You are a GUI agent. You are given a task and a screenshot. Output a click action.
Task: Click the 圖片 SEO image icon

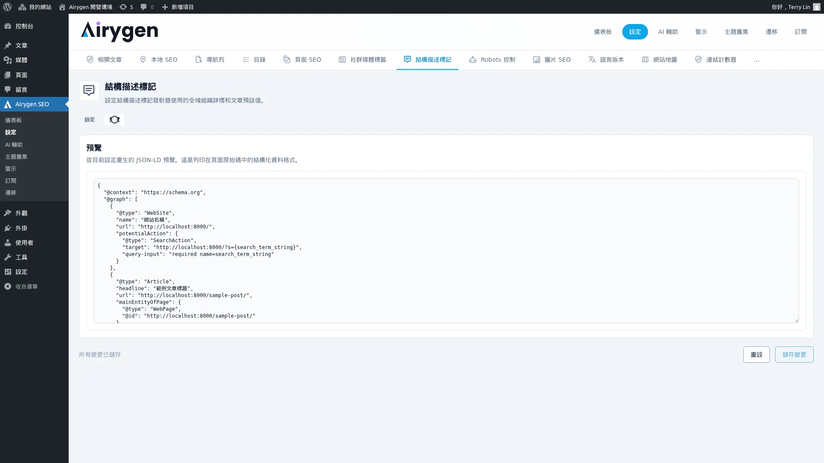[536, 60]
